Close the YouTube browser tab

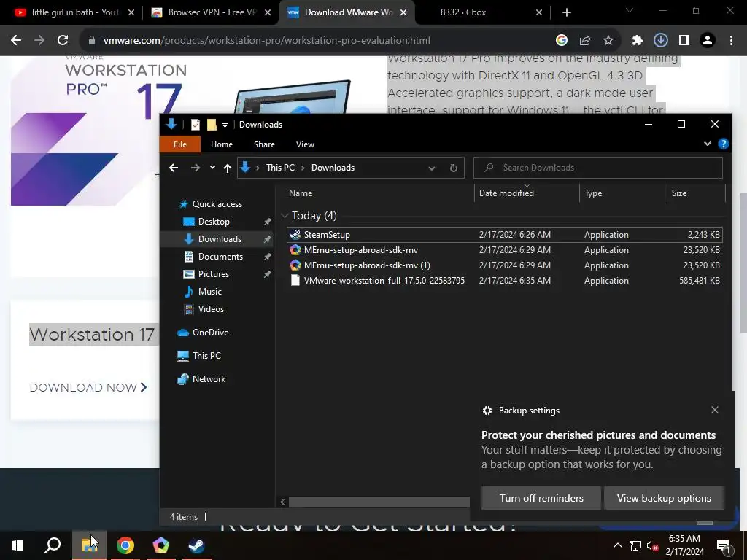point(131,12)
